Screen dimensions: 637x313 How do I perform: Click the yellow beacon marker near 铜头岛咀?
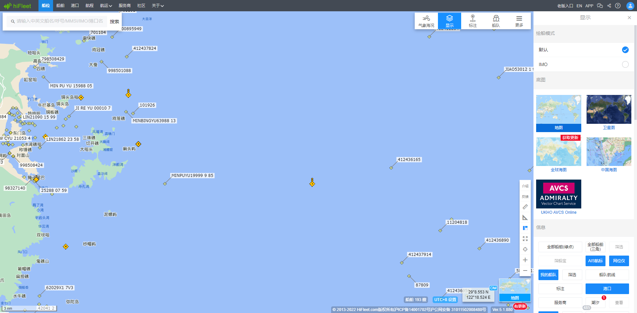(x=81, y=97)
